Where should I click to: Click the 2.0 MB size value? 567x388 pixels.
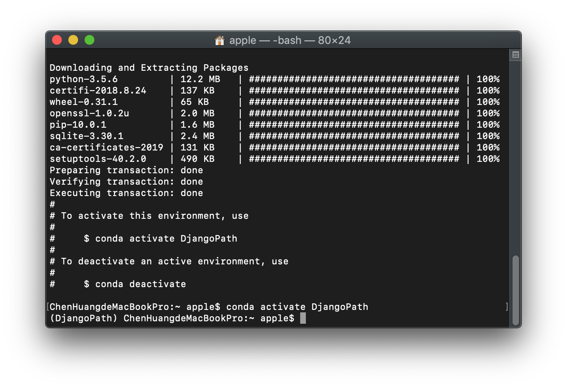[x=197, y=113]
